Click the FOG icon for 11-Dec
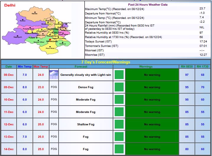The height and width of the screenshot is (156, 212). tap(54, 112)
